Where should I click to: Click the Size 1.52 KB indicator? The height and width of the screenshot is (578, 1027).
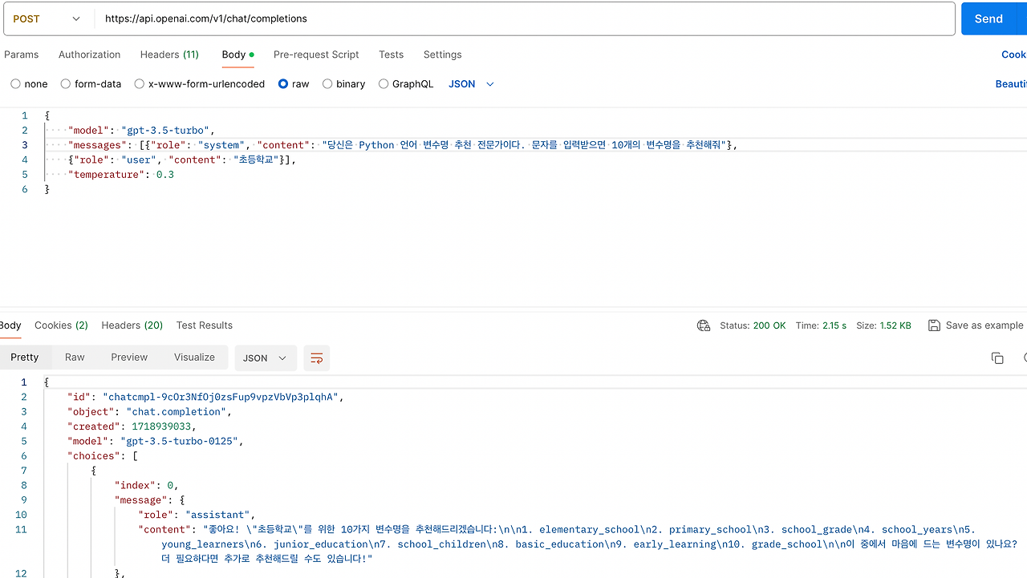tap(883, 325)
